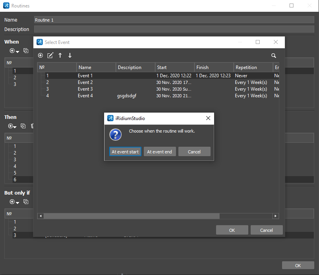Choose At event end

tap(159, 152)
